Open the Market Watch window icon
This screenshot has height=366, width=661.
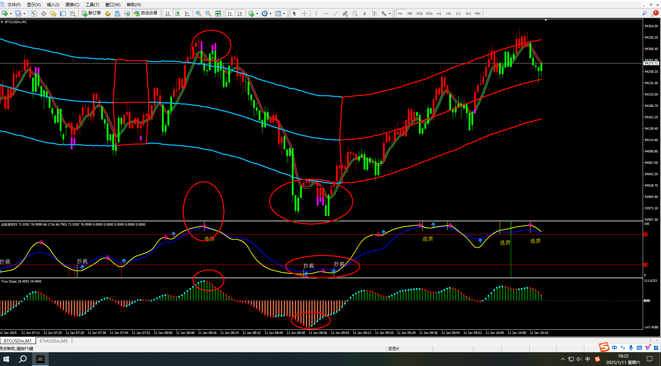34,13
